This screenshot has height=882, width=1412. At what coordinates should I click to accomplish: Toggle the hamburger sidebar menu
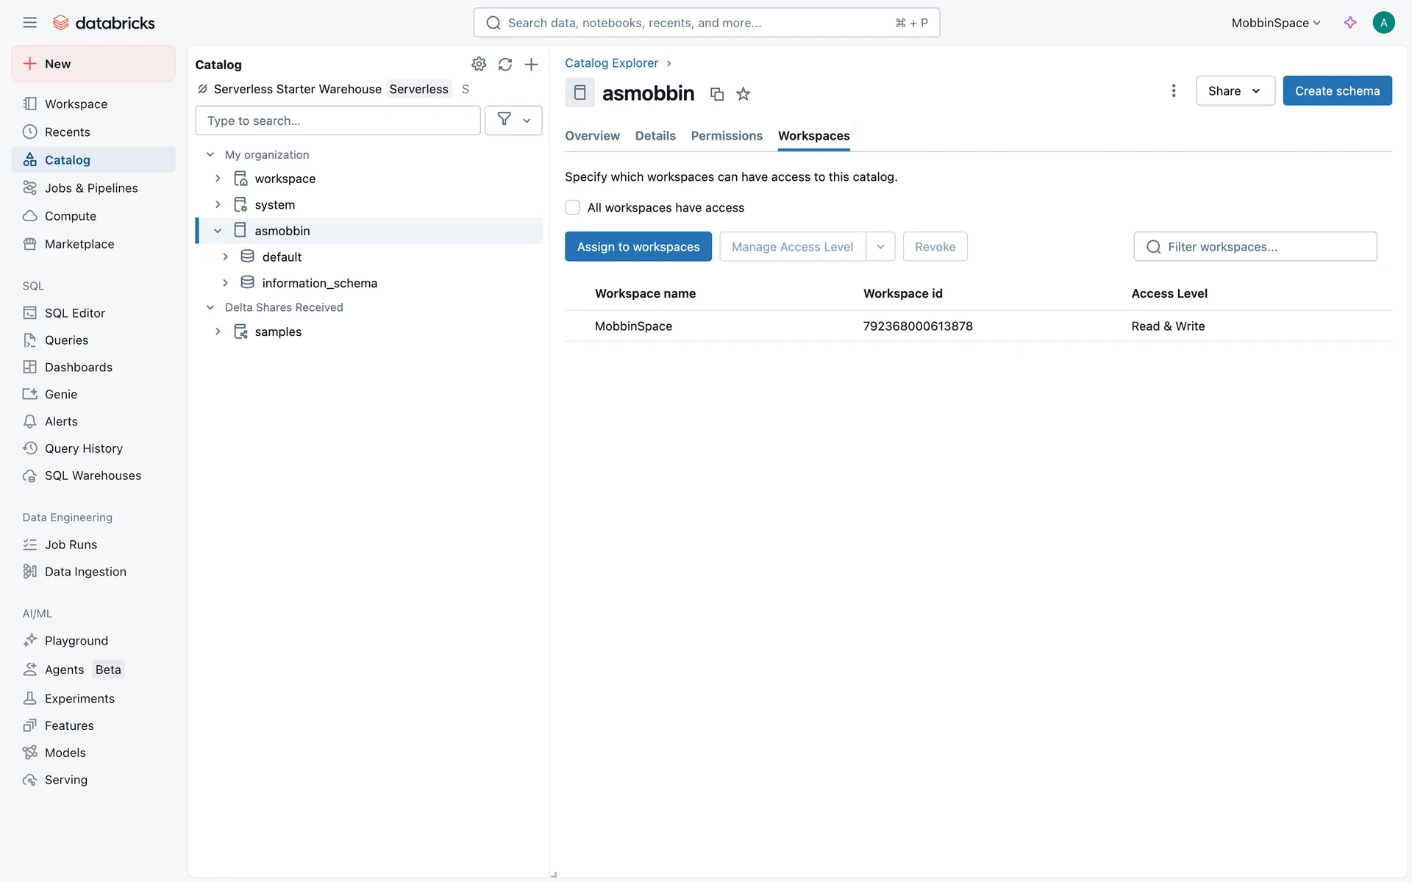[x=29, y=23]
